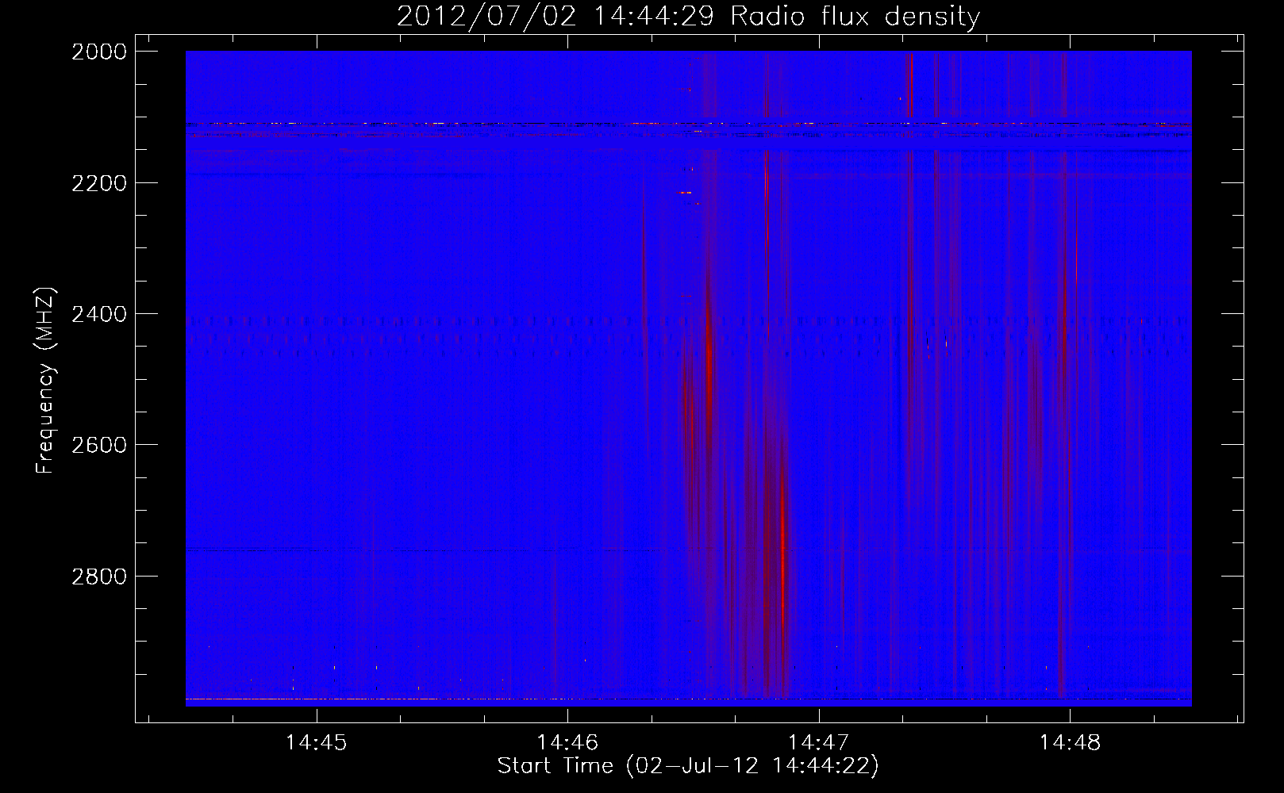Screen dimensions: 1284x793
Task: Click the plot title "2012/07/02 14:44:29 Radio flux density"
Action: (688, 16)
